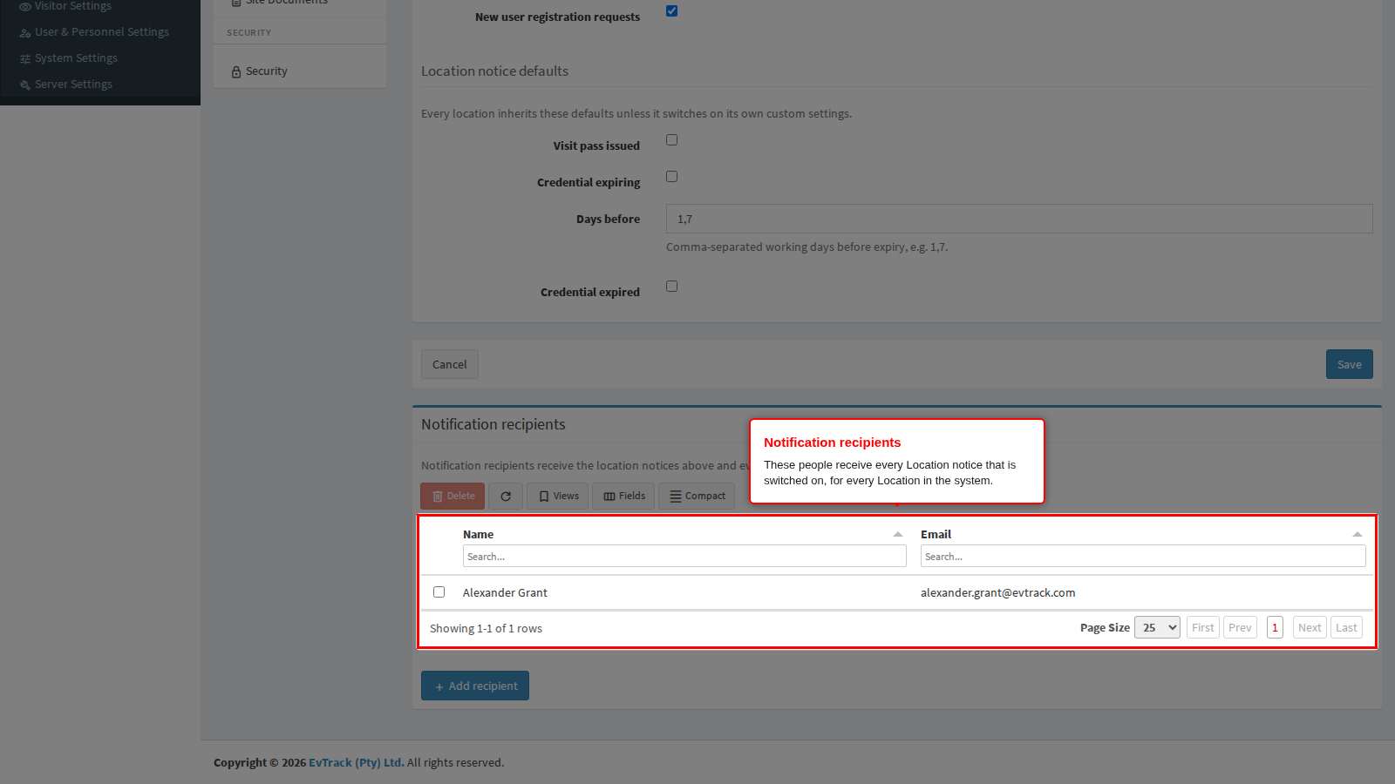Go to Last page

coord(1346,627)
